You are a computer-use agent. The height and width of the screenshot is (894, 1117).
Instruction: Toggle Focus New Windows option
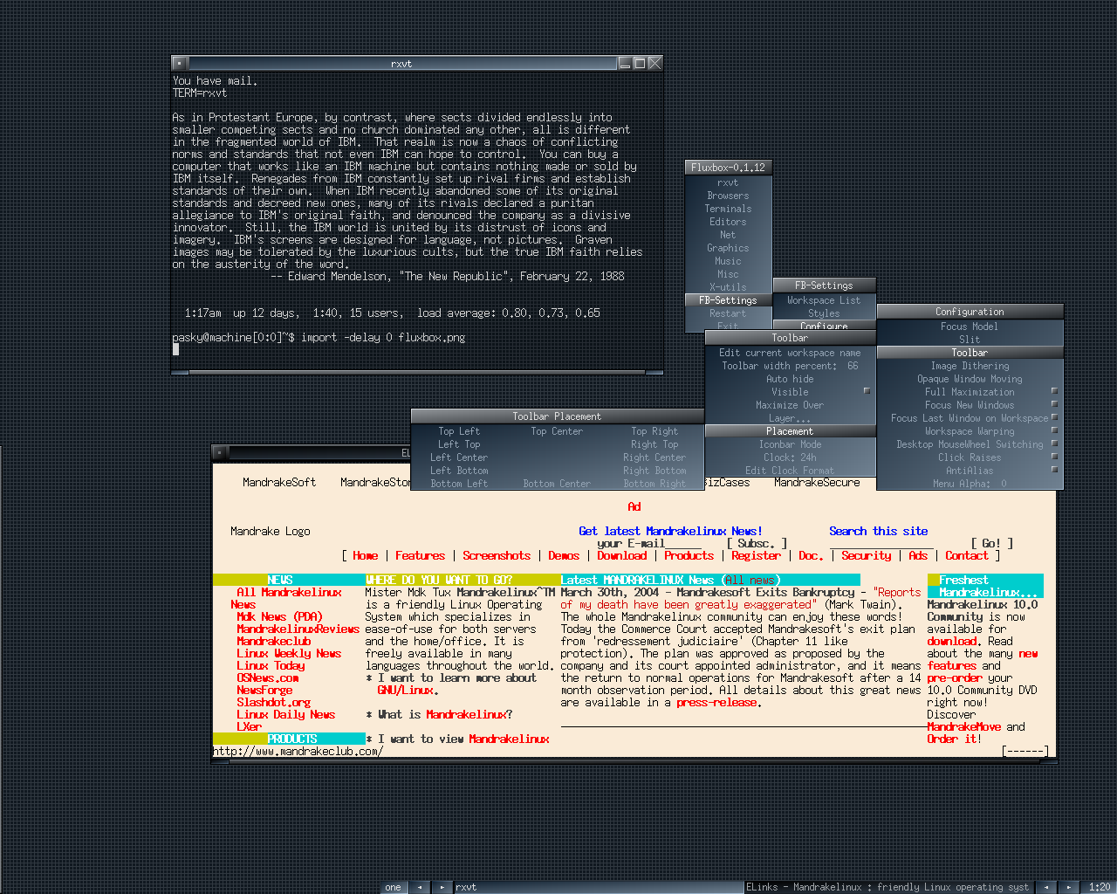pos(970,405)
